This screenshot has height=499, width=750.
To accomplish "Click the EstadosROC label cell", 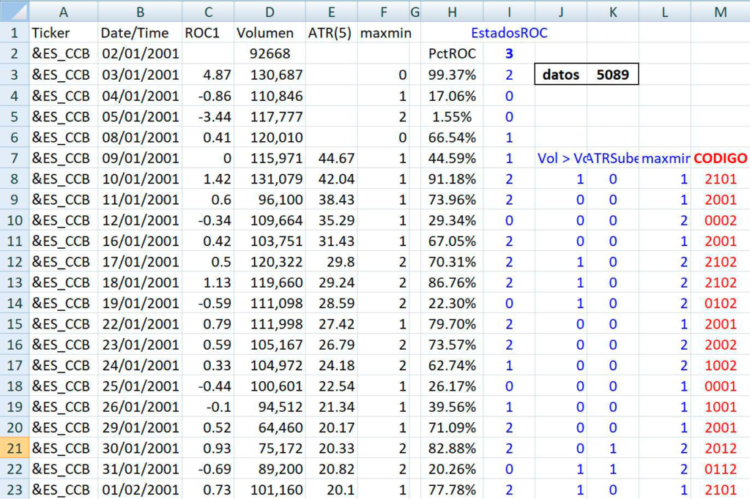I will pyautogui.click(x=509, y=33).
